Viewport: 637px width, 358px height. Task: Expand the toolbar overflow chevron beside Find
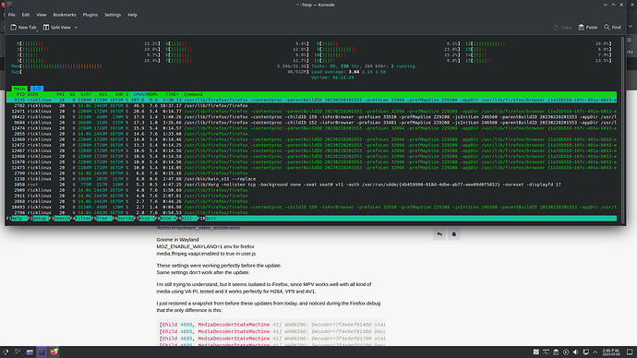[x=631, y=27]
